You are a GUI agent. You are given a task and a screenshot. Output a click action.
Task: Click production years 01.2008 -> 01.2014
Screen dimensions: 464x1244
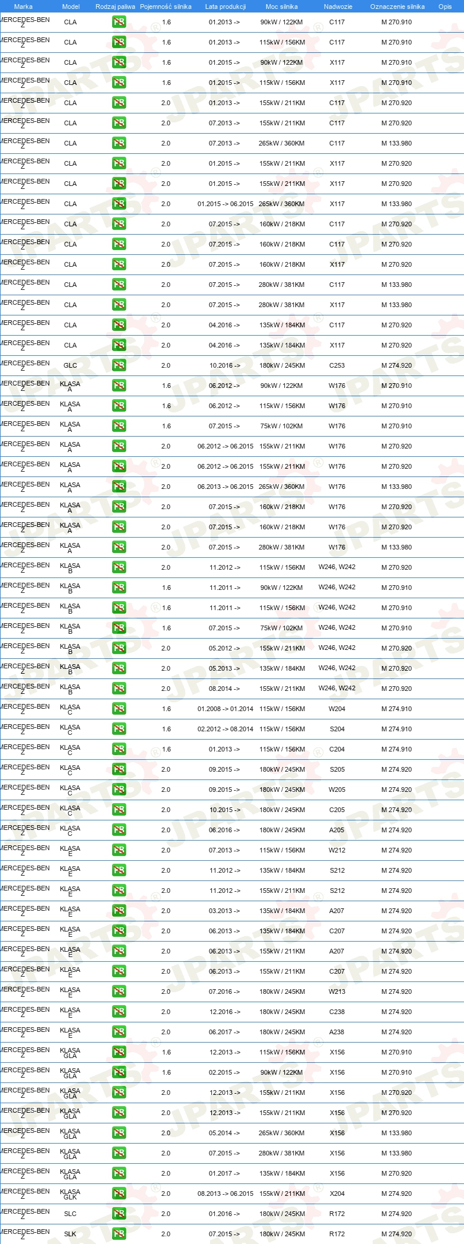click(x=225, y=709)
